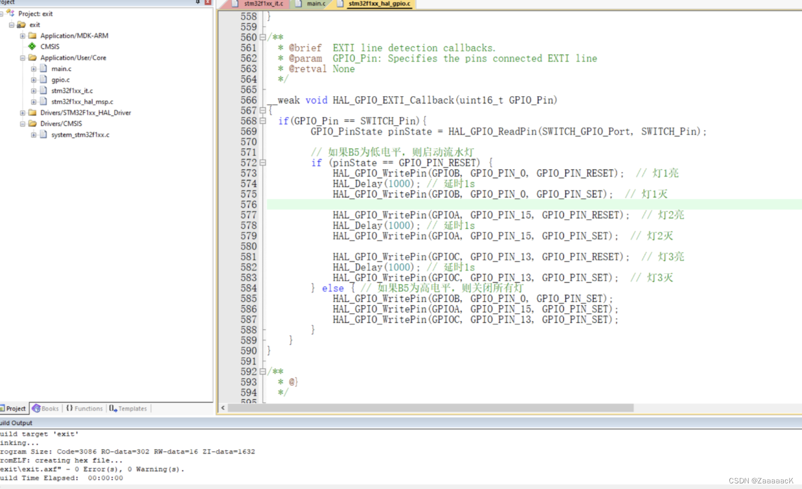Fold the if block at line 568
This screenshot has width=802, height=489.
pos(263,121)
